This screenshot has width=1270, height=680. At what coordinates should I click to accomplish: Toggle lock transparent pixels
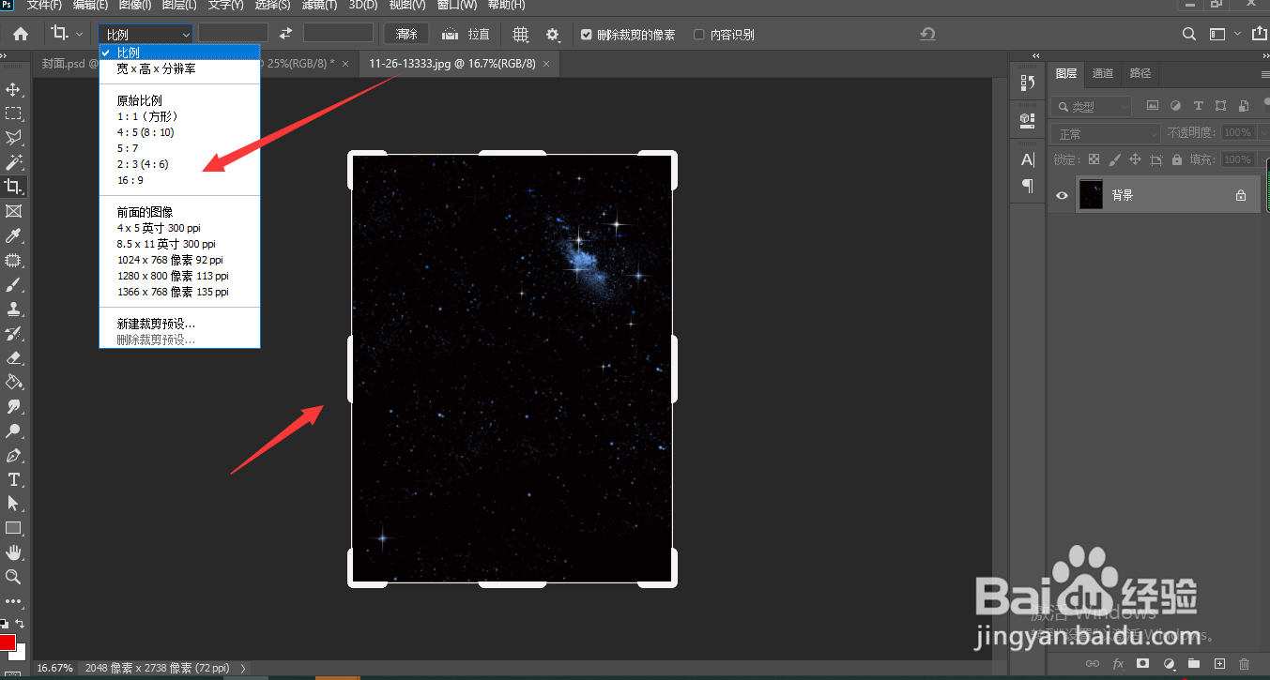pos(1094,160)
